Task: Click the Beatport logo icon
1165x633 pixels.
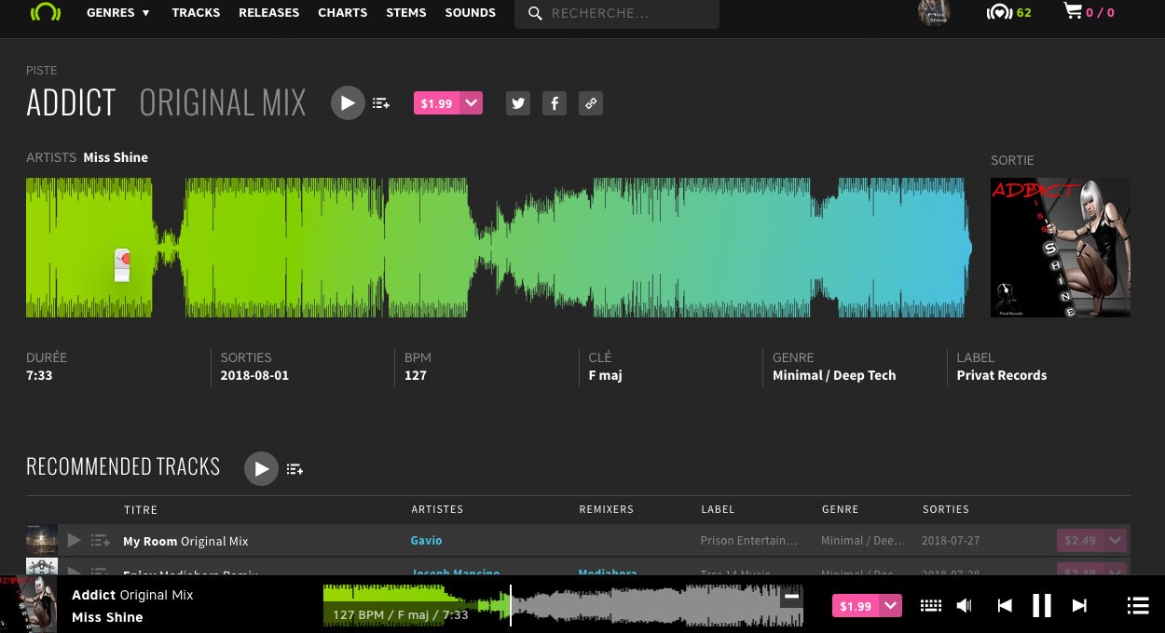Action: (45, 13)
